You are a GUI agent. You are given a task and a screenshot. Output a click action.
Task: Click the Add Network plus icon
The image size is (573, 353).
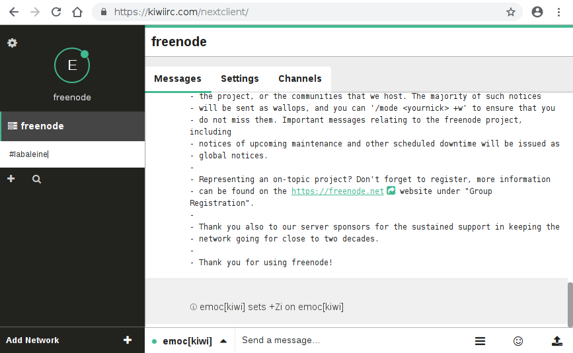tap(128, 340)
